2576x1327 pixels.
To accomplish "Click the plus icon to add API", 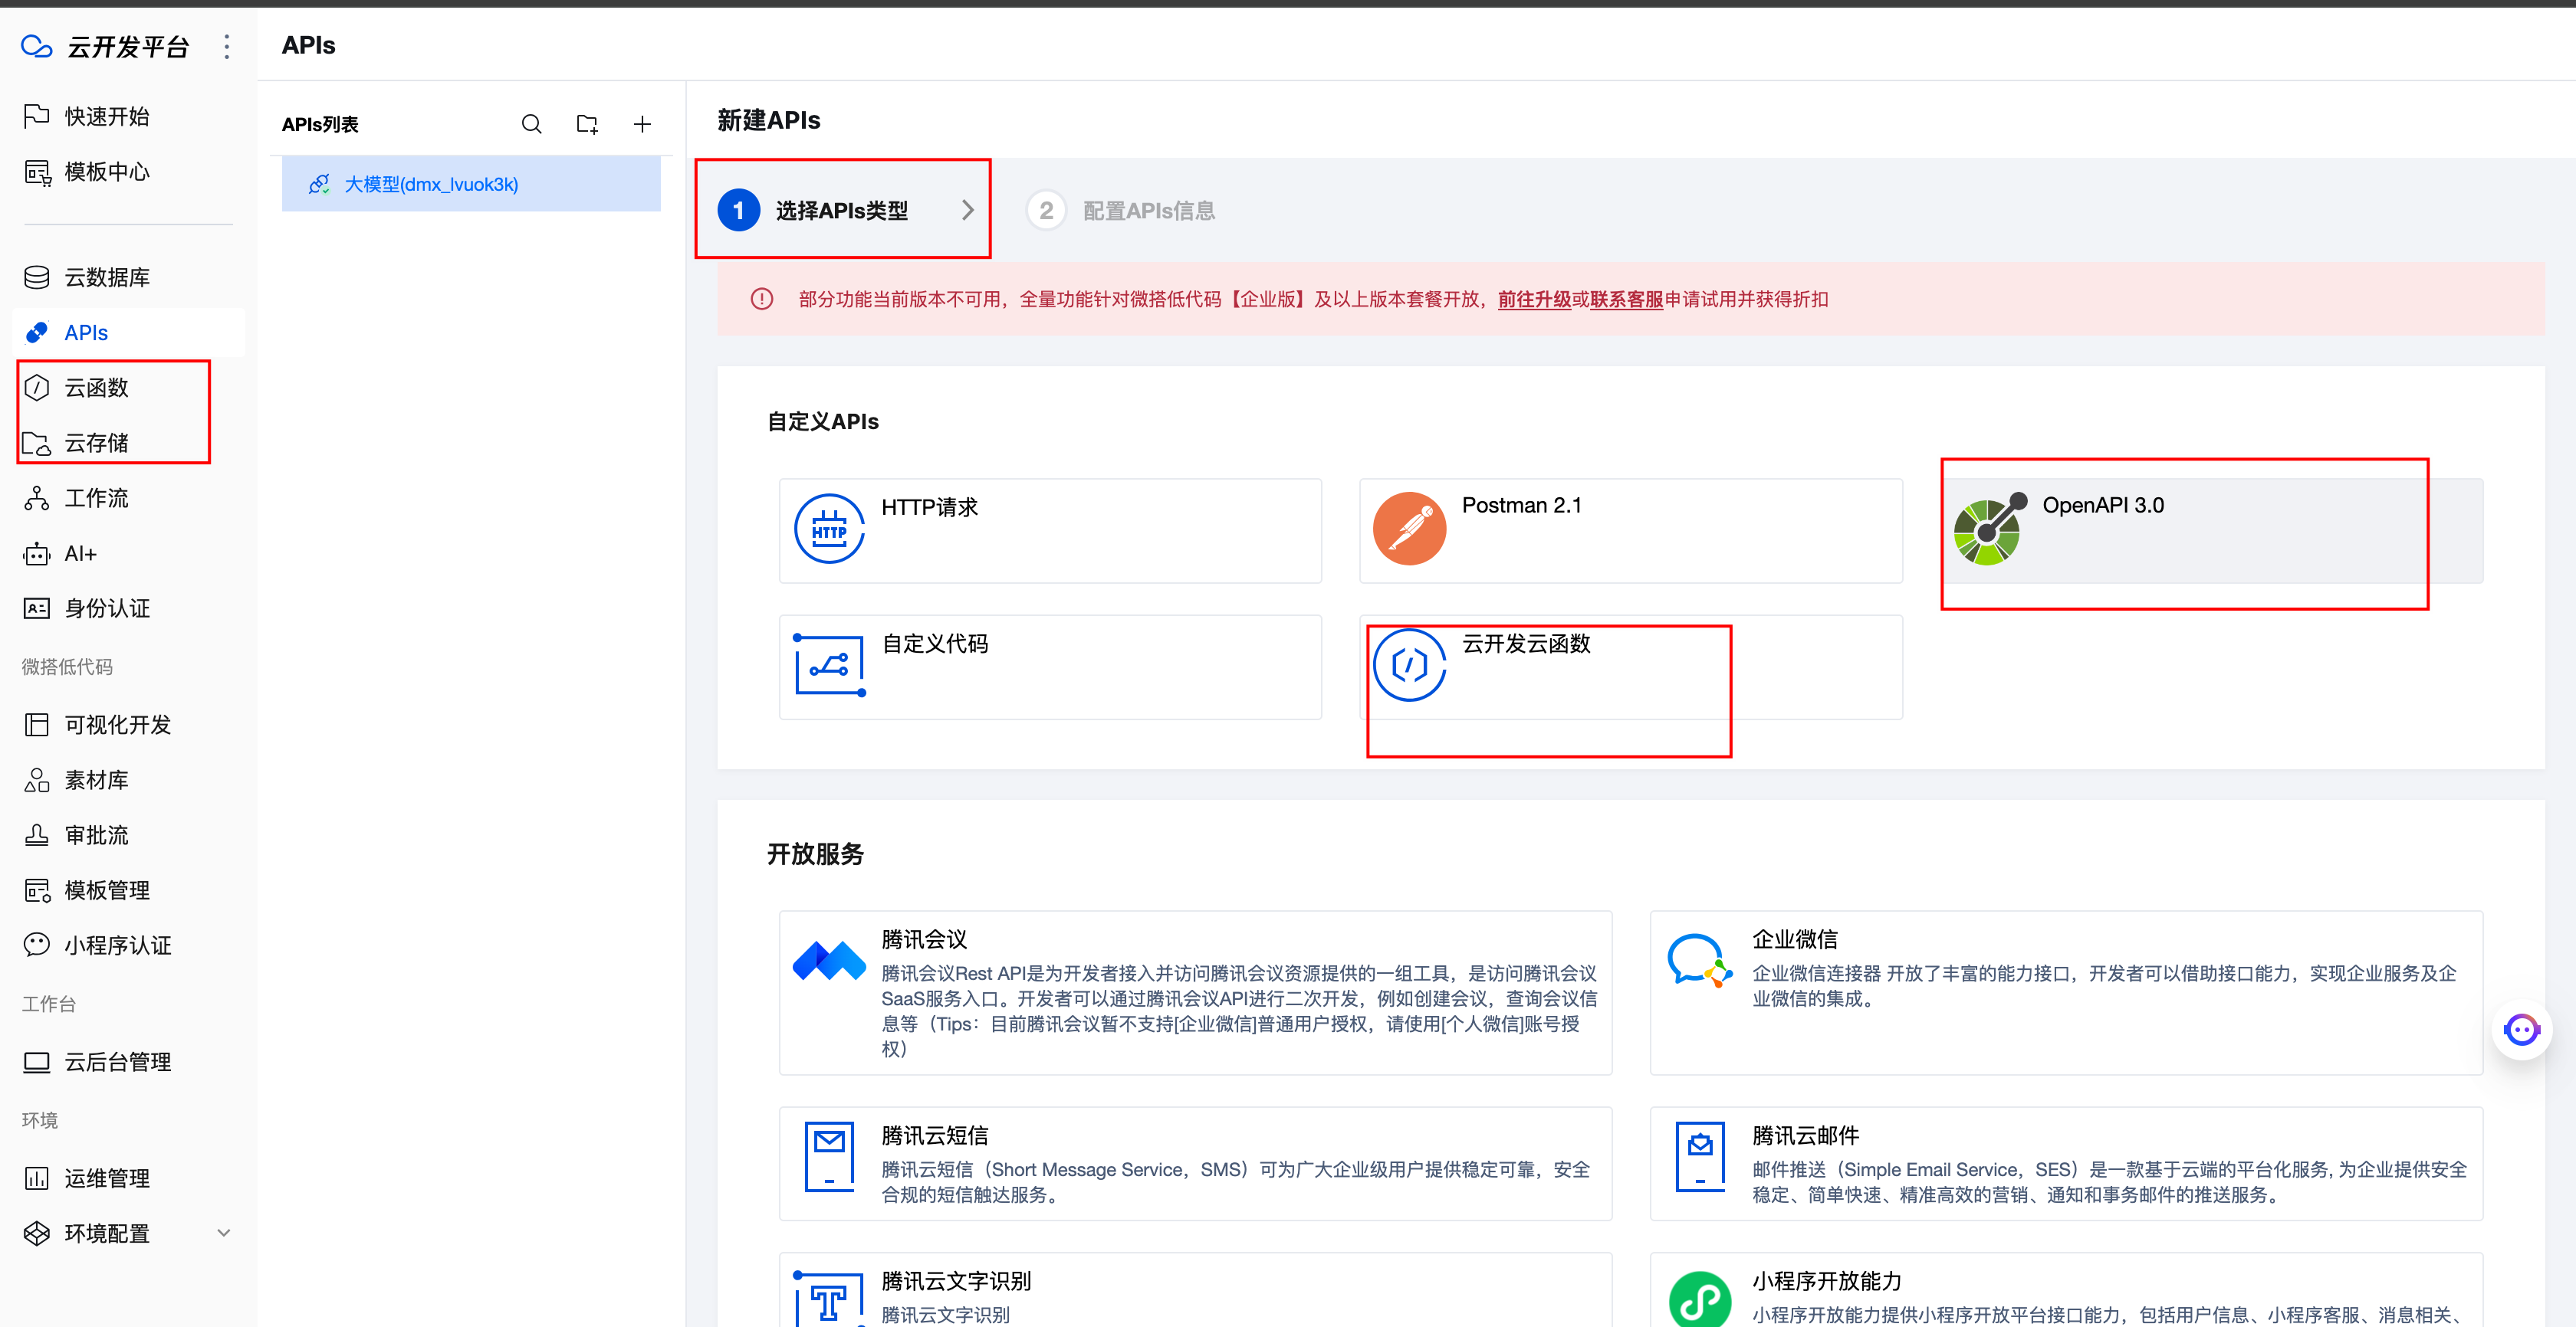I will pos(643,124).
